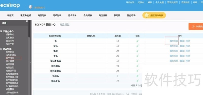Open 生成商品代码 in the sidebar
The image size is (203, 95).
pos(12,86)
